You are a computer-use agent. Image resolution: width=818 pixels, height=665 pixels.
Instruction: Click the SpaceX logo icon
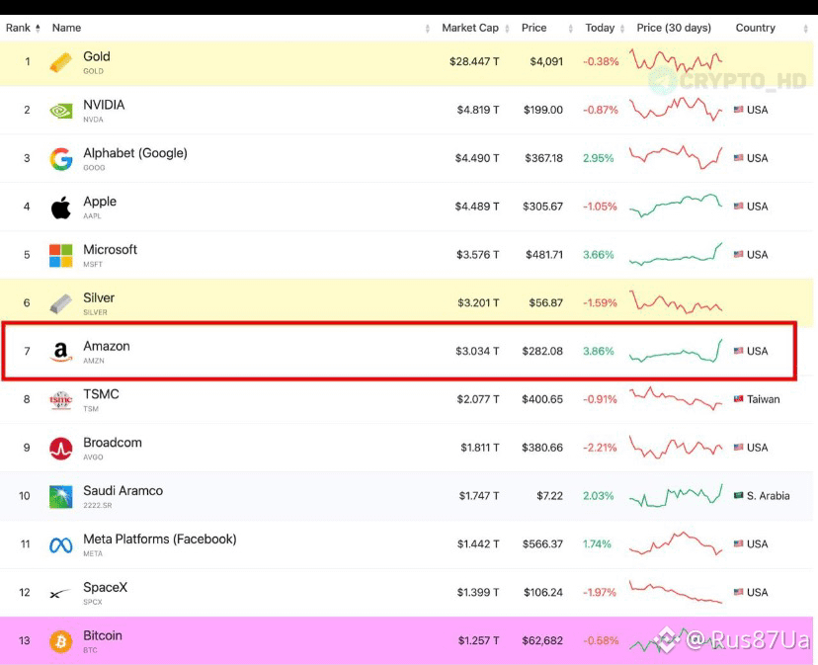59,594
